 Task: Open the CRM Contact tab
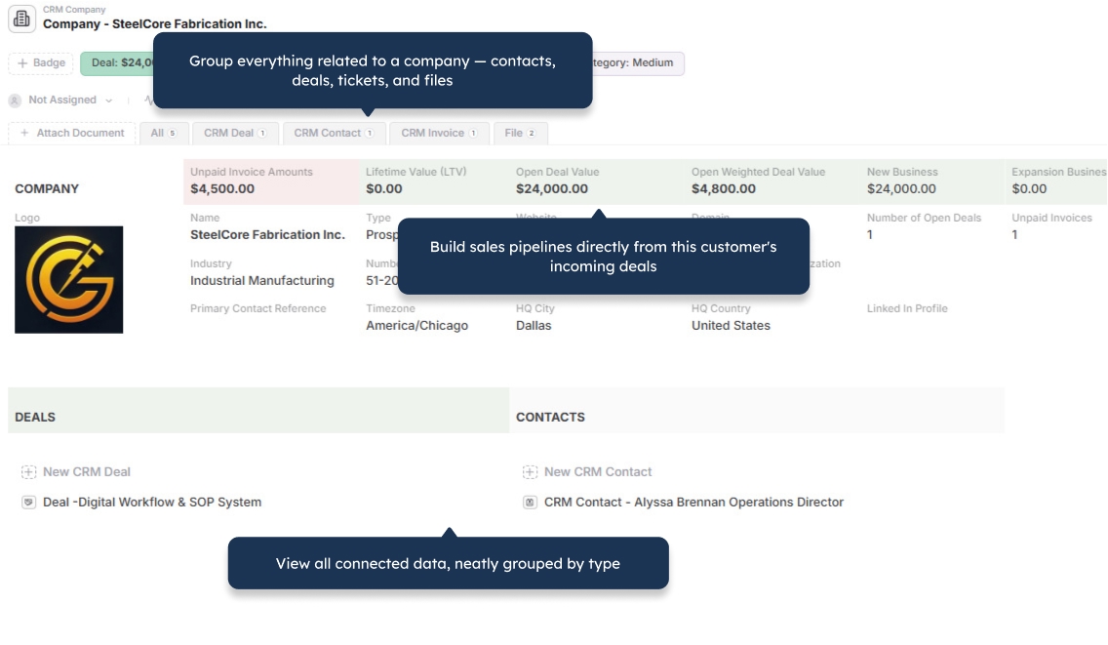[x=335, y=133]
